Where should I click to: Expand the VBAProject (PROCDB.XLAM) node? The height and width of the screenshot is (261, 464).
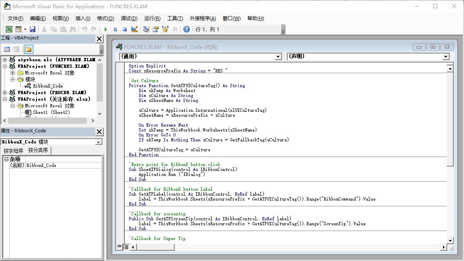[5, 92]
